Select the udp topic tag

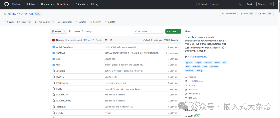pos(205,67)
